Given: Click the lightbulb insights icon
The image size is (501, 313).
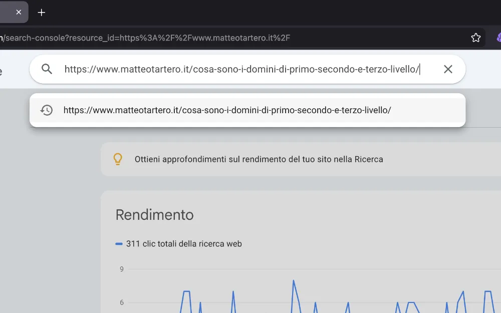Looking at the screenshot, I should pyautogui.click(x=118, y=159).
